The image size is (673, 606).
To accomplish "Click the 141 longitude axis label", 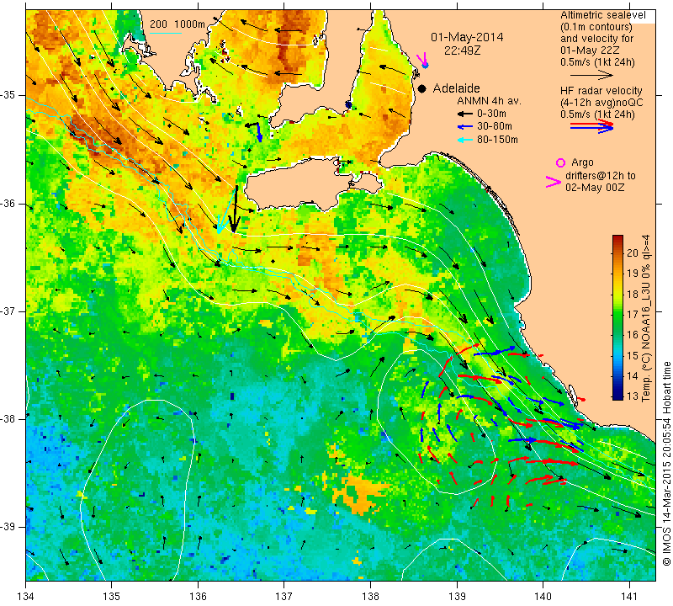I will [x=629, y=596].
